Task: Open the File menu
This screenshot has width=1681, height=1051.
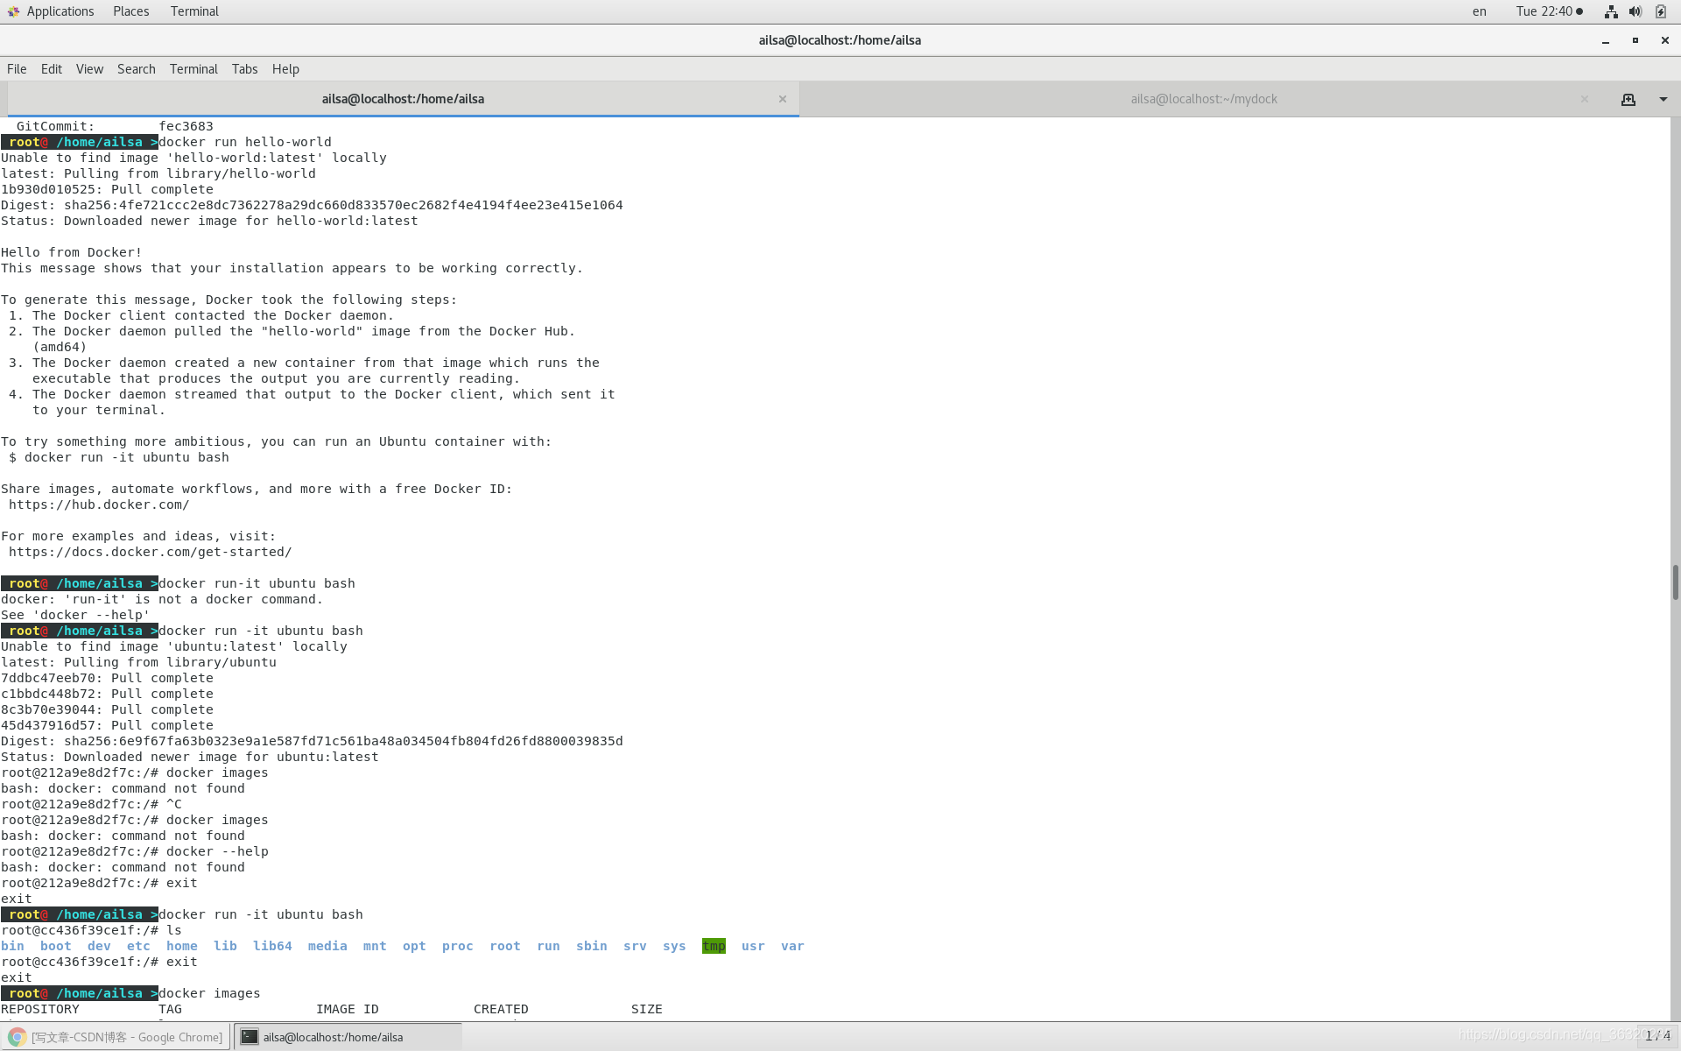Action: click(17, 69)
